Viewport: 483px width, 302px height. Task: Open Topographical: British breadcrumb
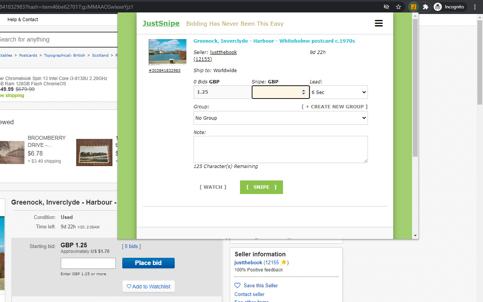coord(65,55)
